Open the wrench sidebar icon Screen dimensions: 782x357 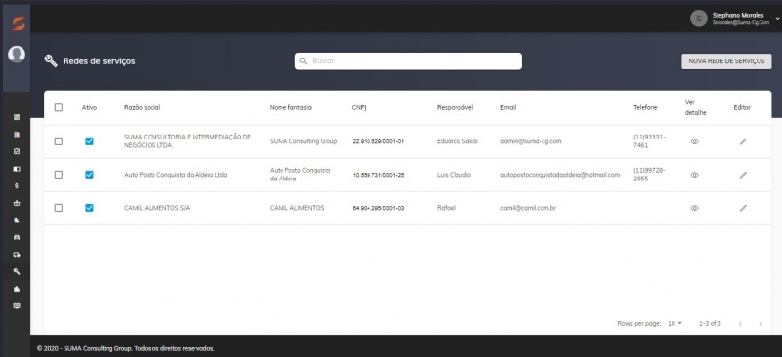[x=17, y=272]
